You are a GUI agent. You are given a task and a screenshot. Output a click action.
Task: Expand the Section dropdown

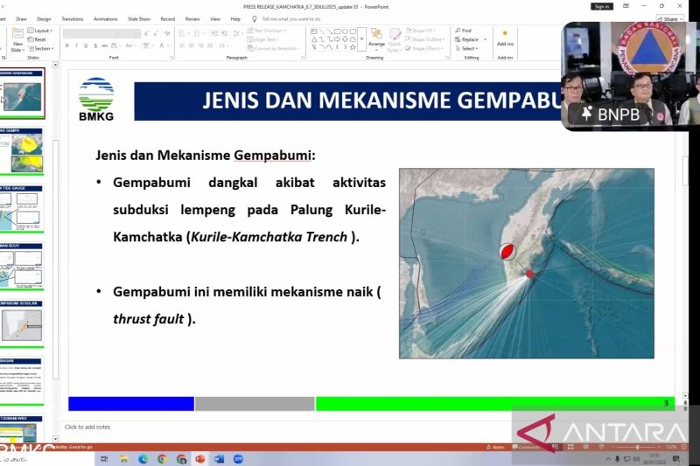click(42, 49)
